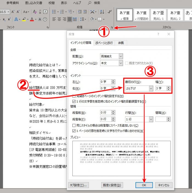Screen dimensions: 192x193
Task: Click the Increase Indent icon
Action: pos(85,12)
